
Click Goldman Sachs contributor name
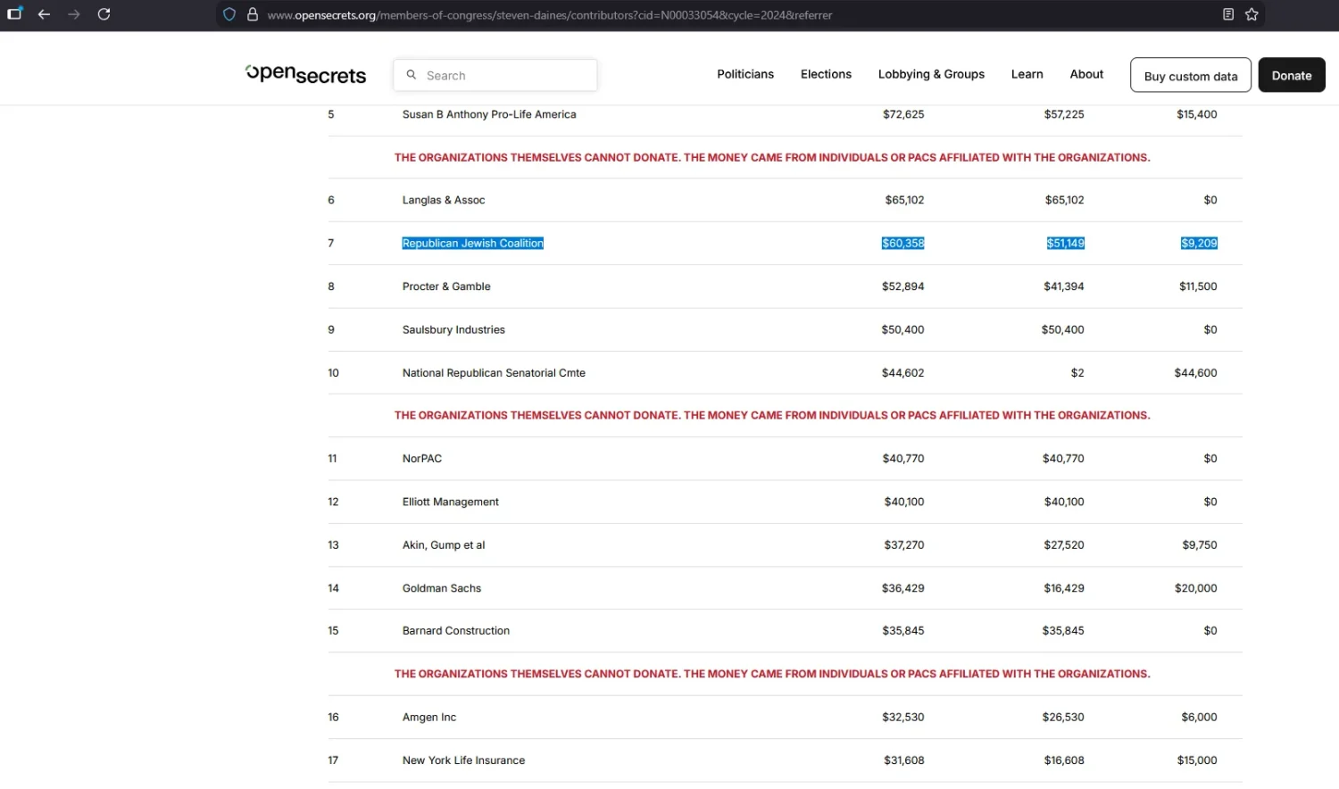(x=442, y=588)
